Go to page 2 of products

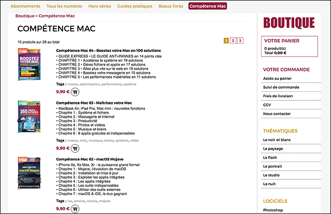233,41
